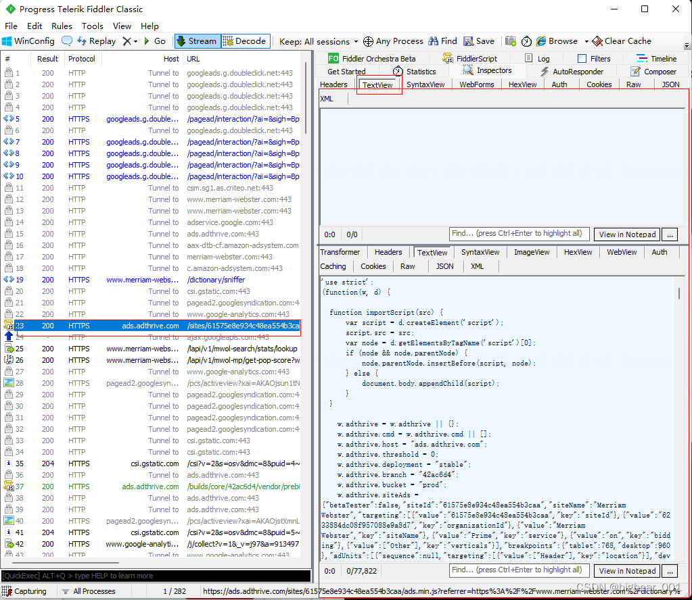This screenshot has height=600, width=692.
Task: Select session 37 ads.adthrive.com builds
Action: pyautogui.click(x=152, y=486)
